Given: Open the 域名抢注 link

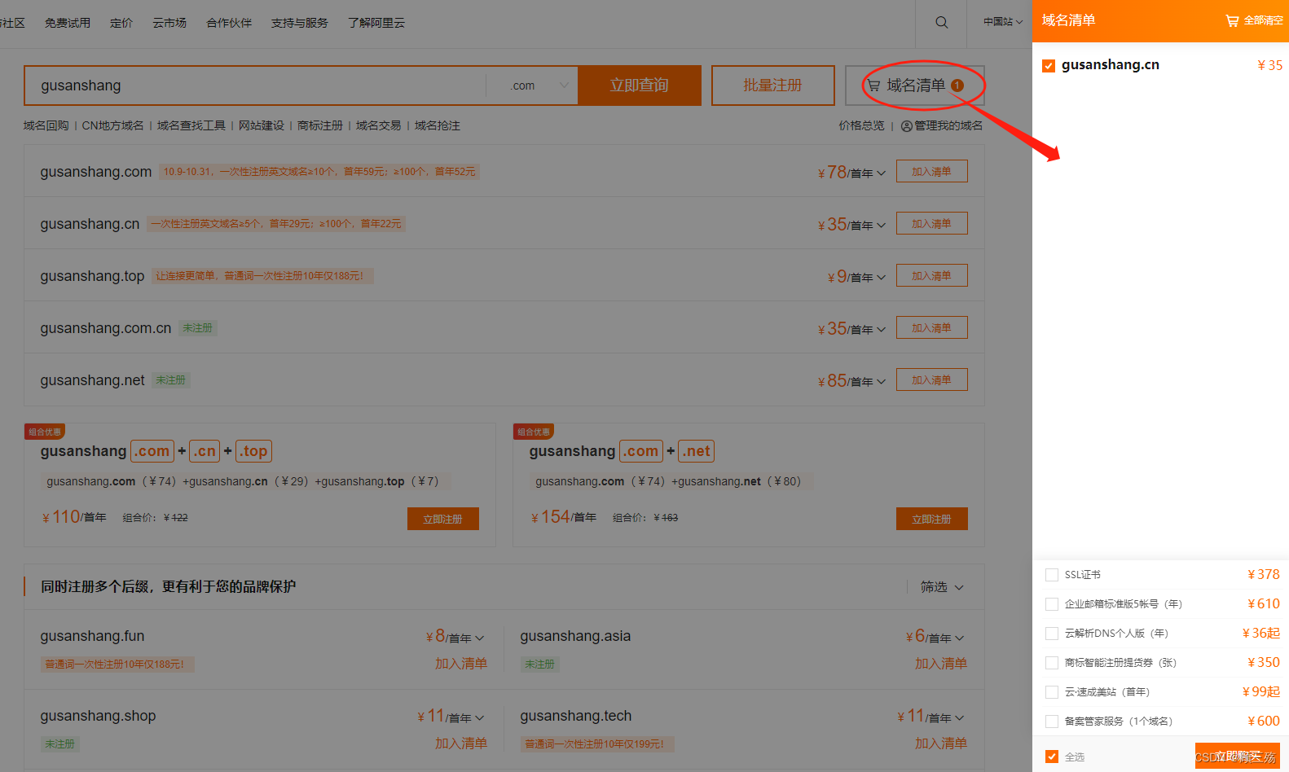Looking at the screenshot, I should 438,125.
